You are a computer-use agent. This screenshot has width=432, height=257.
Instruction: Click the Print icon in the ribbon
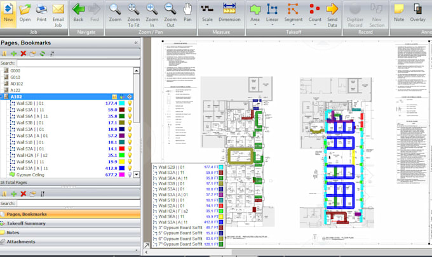(x=41, y=13)
